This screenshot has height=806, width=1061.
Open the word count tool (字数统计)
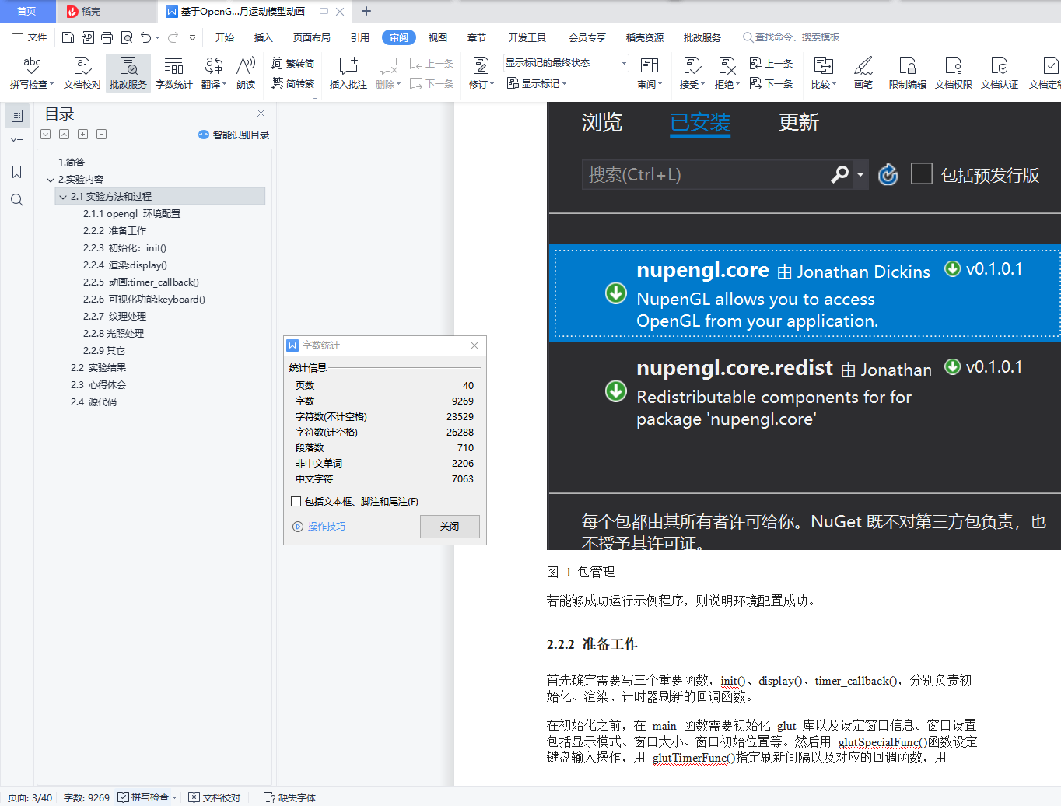pyautogui.click(x=173, y=73)
